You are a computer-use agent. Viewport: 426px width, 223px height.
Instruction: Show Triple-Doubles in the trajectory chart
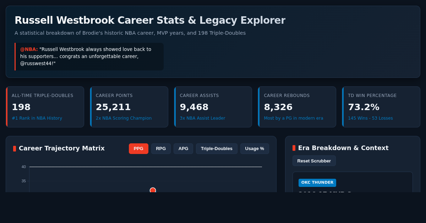(217, 149)
